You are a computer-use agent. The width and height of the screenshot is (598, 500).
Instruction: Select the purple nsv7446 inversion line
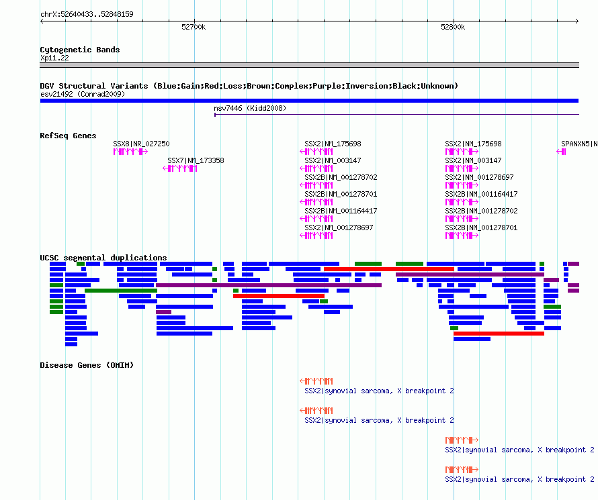click(x=396, y=114)
